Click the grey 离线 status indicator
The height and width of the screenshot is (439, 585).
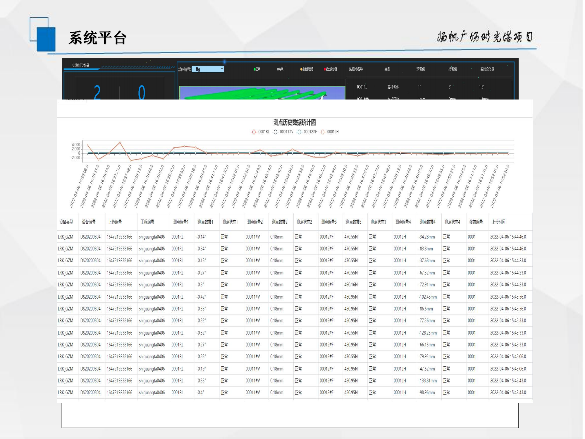[x=280, y=69]
